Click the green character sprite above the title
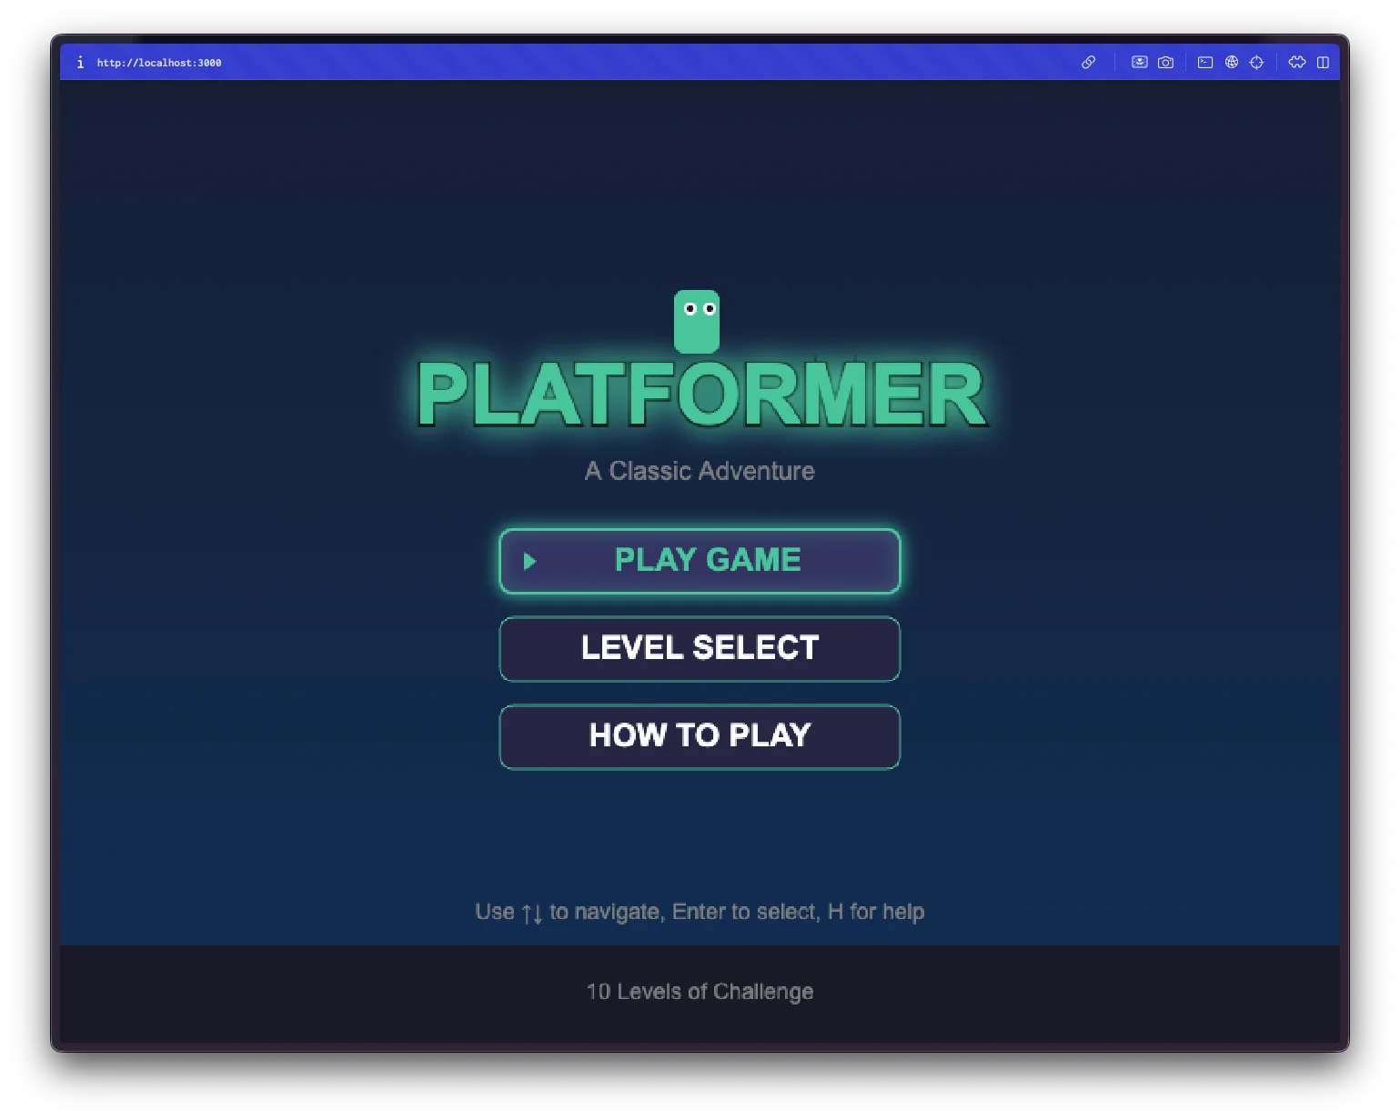This screenshot has width=1400, height=1119. click(x=697, y=320)
